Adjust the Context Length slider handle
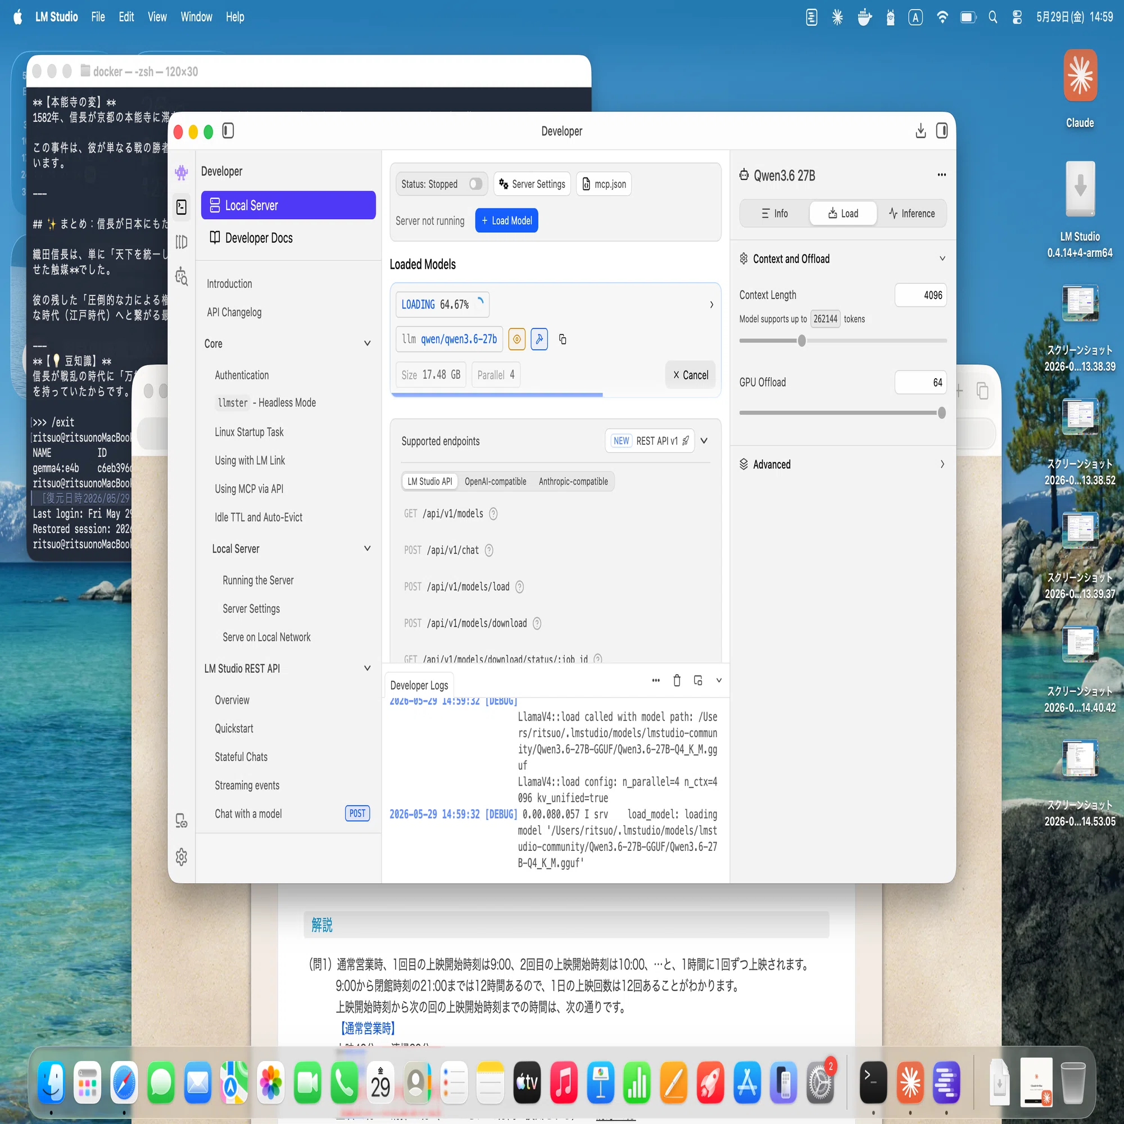The height and width of the screenshot is (1124, 1124). [802, 341]
